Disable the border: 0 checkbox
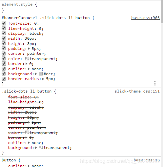The height and width of the screenshot is (167, 163). click(x=4, y=64)
